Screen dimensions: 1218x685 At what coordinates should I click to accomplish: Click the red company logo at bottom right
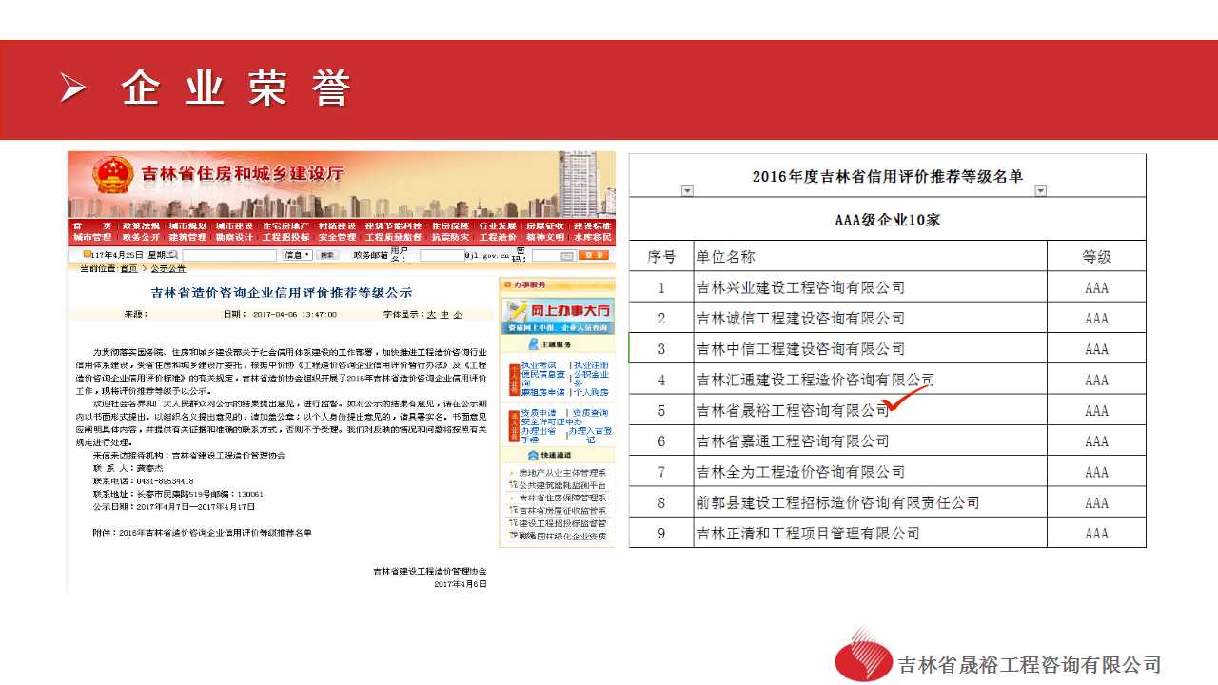tap(862, 656)
